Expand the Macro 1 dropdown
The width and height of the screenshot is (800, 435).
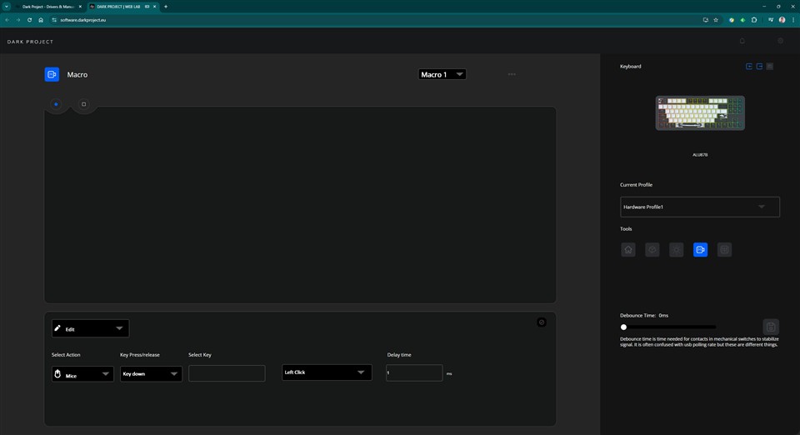442,74
